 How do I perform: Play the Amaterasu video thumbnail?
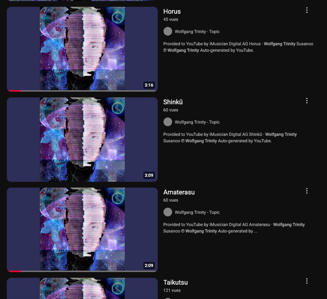(x=82, y=230)
